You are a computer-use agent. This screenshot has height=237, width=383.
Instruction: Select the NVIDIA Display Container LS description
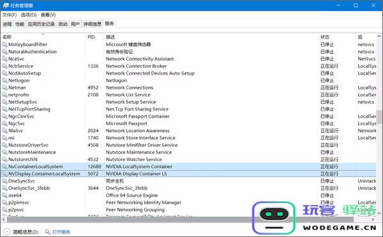pyautogui.click(x=137, y=174)
